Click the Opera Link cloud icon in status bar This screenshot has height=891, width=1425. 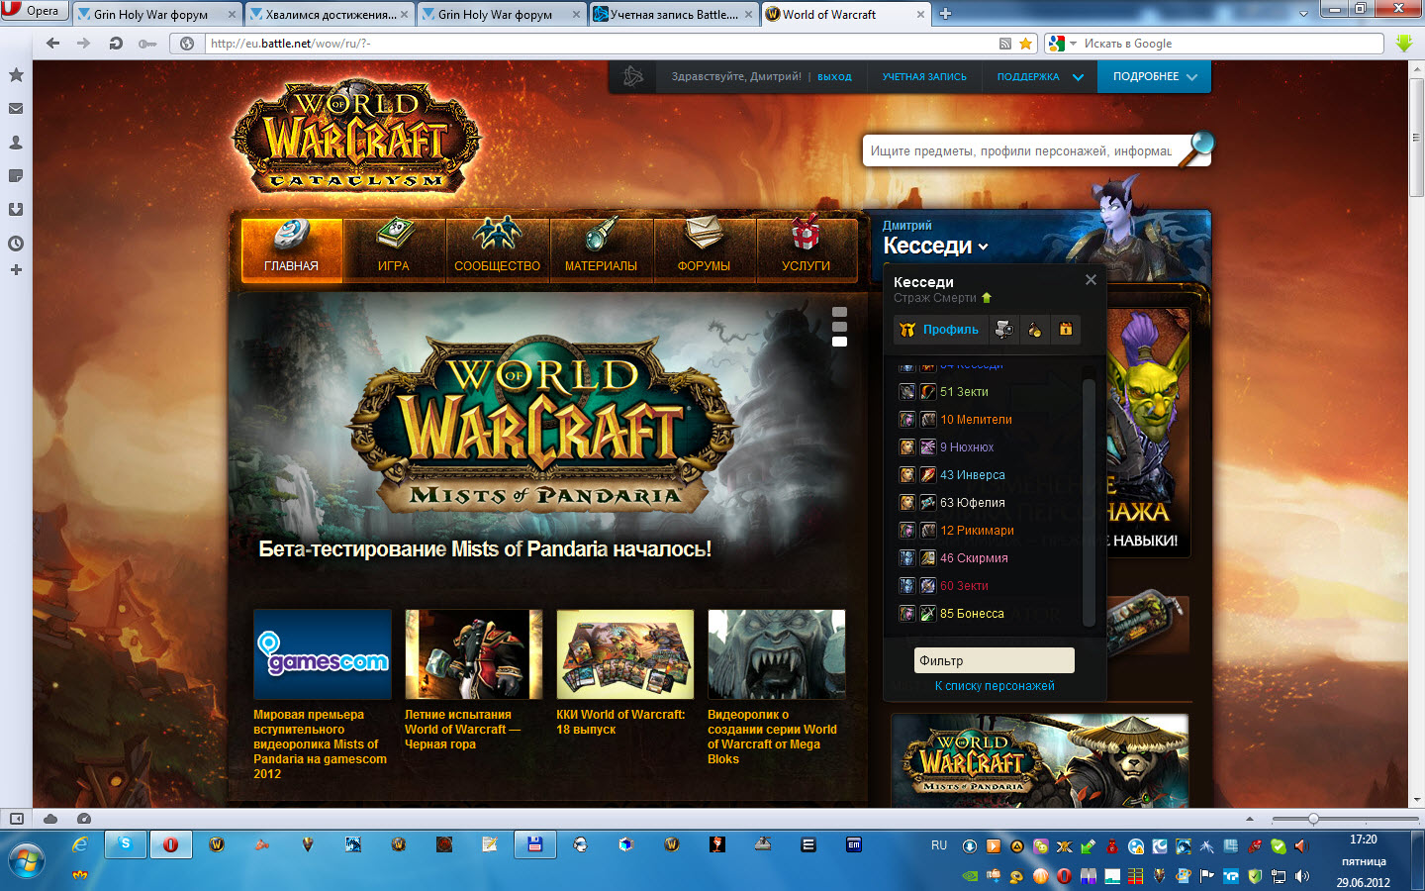click(50, 819)
